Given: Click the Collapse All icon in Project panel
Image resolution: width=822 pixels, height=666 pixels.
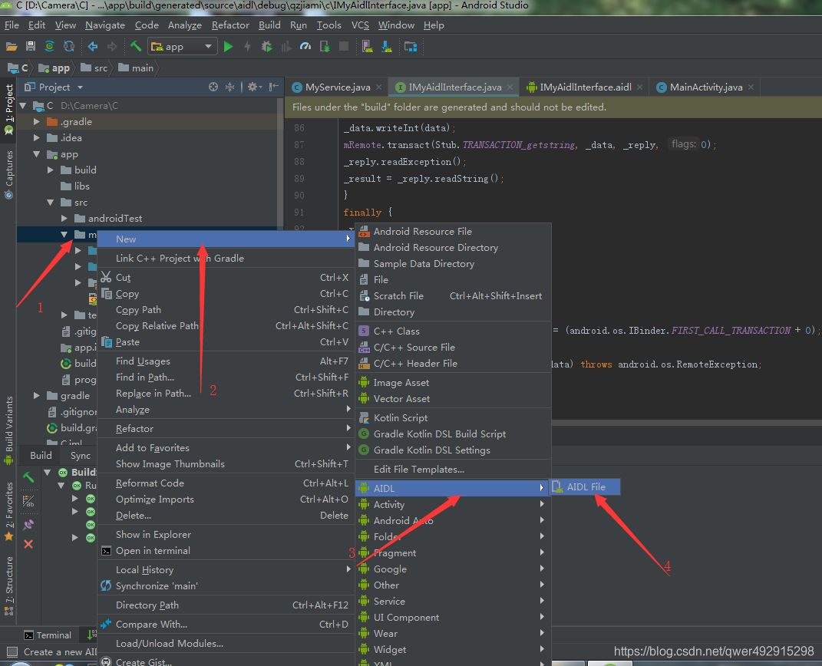Looking at the screenshot, I should tap(229, 87).
